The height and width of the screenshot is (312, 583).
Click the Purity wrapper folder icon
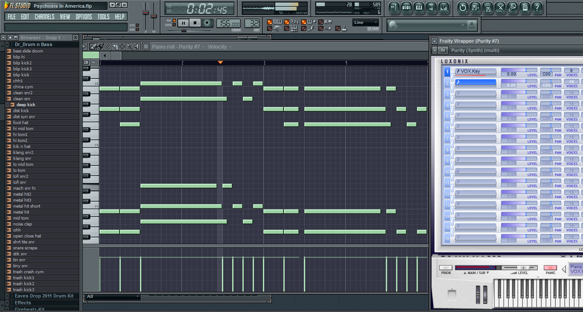(x=443, y=50)
